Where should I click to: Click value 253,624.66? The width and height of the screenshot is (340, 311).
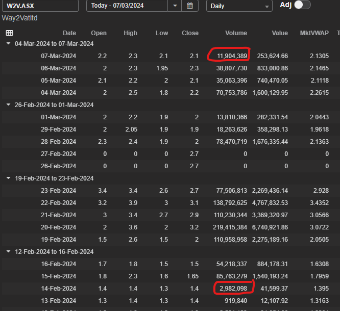[x=273, y=56]
